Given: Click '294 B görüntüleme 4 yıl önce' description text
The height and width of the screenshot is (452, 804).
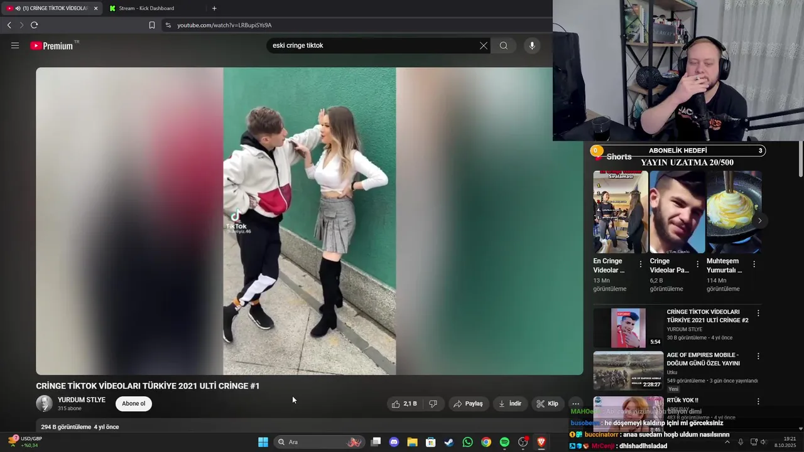Looking at the screenshot, I should point(80,427).
